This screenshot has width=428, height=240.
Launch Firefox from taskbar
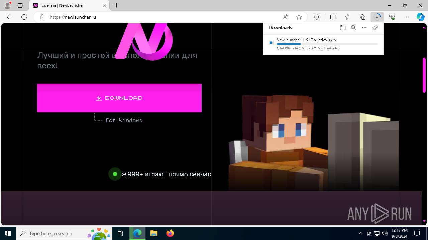coord(170,233)
